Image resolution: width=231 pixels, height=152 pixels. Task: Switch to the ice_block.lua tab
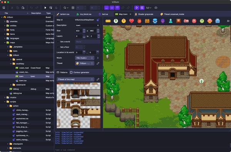tap(84, 14)
